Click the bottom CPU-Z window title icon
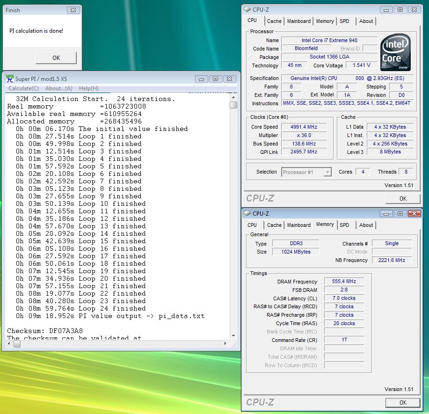The image size is (429, 414). pos(247,213)
